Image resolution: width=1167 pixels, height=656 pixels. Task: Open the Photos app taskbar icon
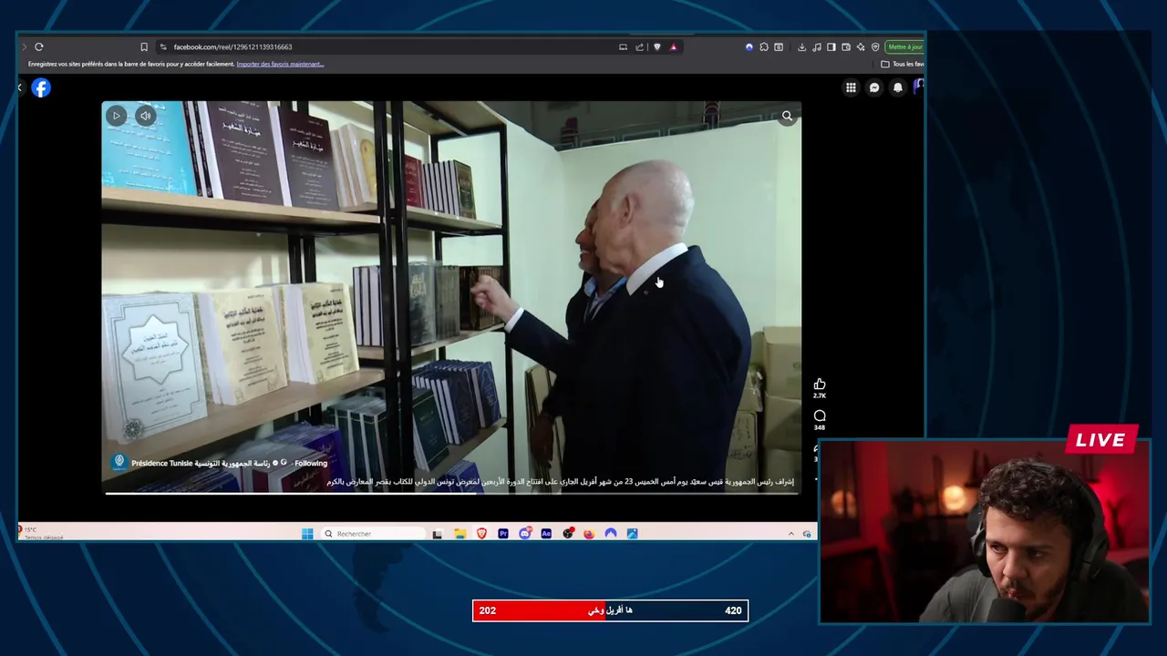pyautogui.click(x=632, y=534)
